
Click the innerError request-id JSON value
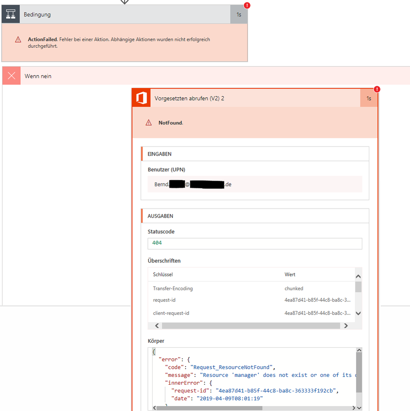[x=276, y=390]
